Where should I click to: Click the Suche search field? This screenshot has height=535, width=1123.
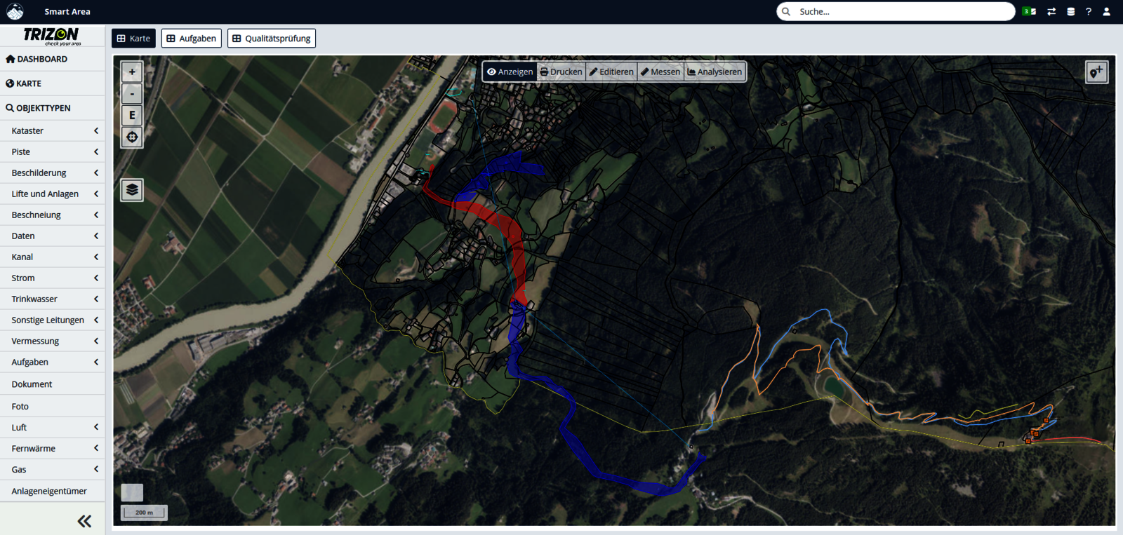point(902,12)
